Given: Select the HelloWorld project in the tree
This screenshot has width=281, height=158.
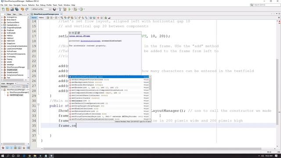Looking at the screenshot, I should [x=11, y=41].
